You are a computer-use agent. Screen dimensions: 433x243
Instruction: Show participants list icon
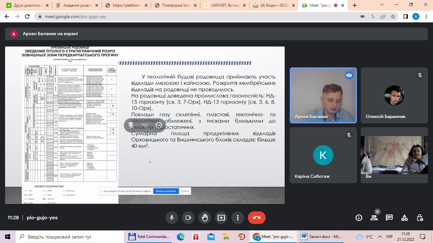pos(374,218)
